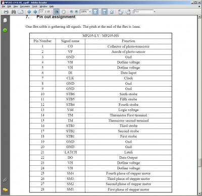Expand the Find options dropdown arrow
The width and height of the screenshot is (202, 196).
(155, 12)
